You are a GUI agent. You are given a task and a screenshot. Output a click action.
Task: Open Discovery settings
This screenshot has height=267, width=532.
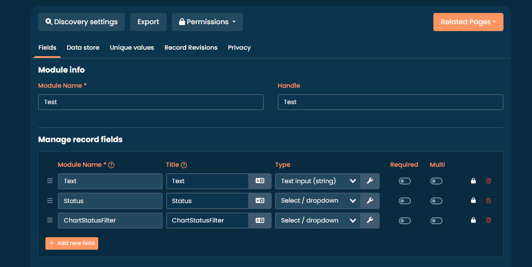pyautogui.click(x=81, y=22)
